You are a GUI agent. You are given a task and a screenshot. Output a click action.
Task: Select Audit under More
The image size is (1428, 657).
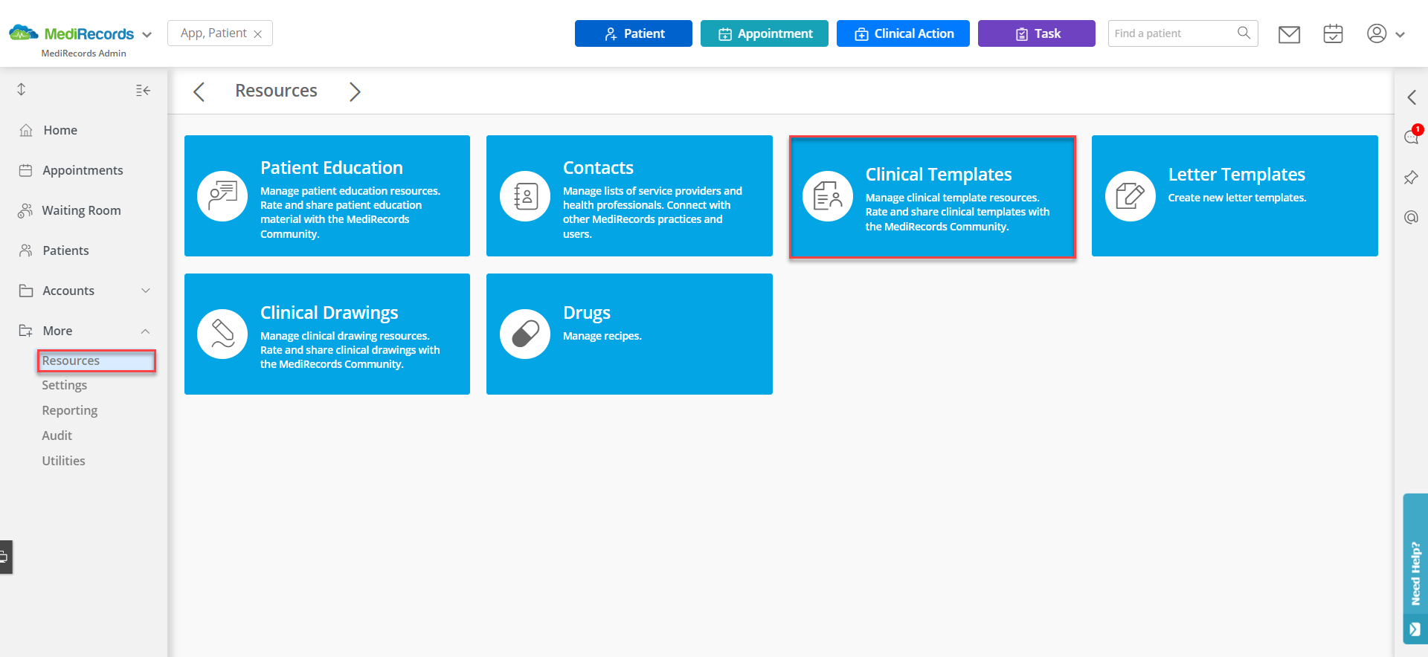[57, 436]
